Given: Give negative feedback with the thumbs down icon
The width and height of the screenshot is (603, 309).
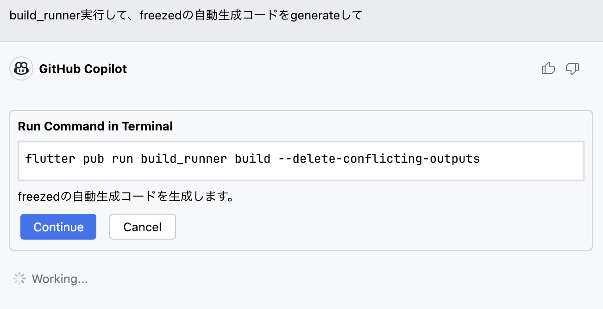Looking at the screenshot, I should coord(572,68).
